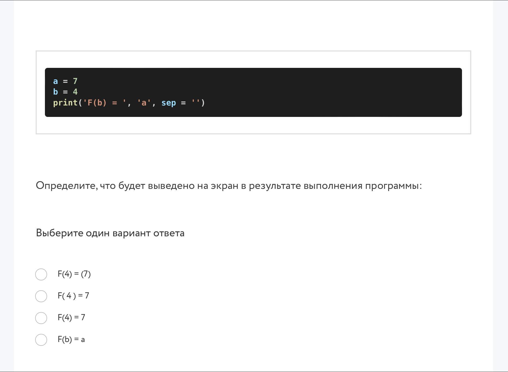
Task: Click the radio circle next to F(4) = (7)
Action: (41, 274)
